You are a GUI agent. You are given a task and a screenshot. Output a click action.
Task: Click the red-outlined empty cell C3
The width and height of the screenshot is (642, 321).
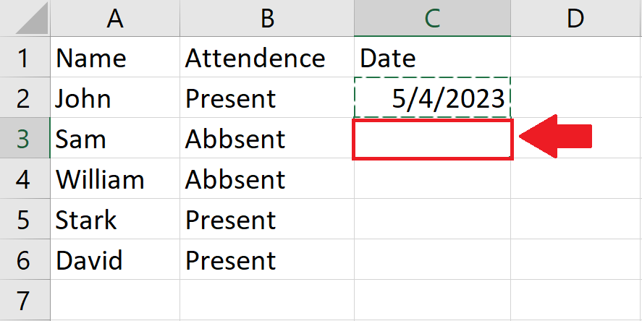(x=432, y=139)
